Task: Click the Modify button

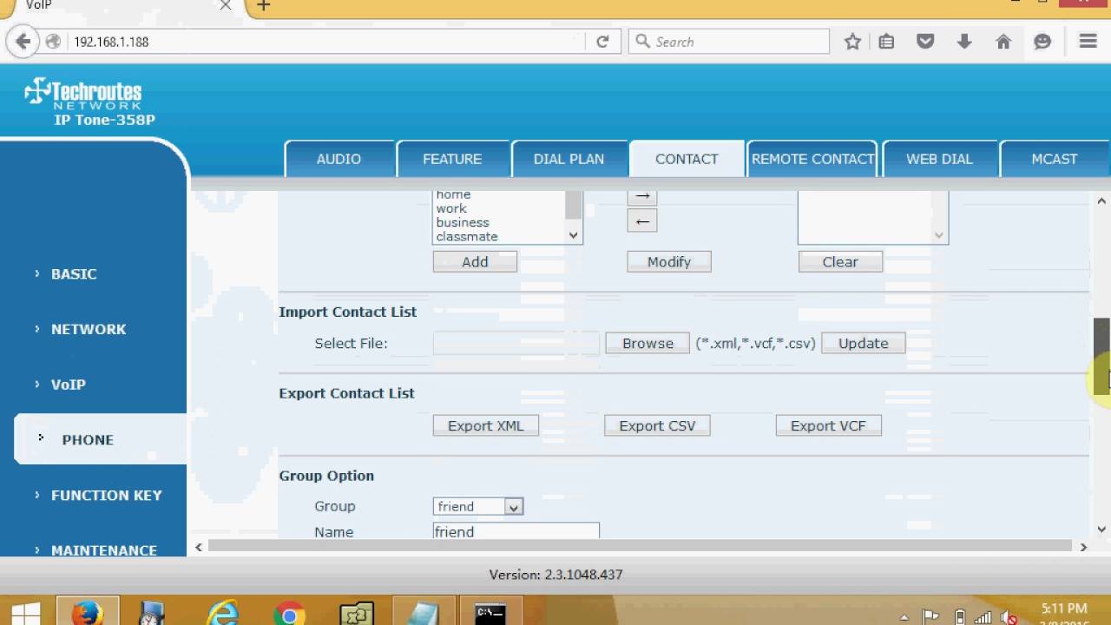Action: [x=669, y=261]
